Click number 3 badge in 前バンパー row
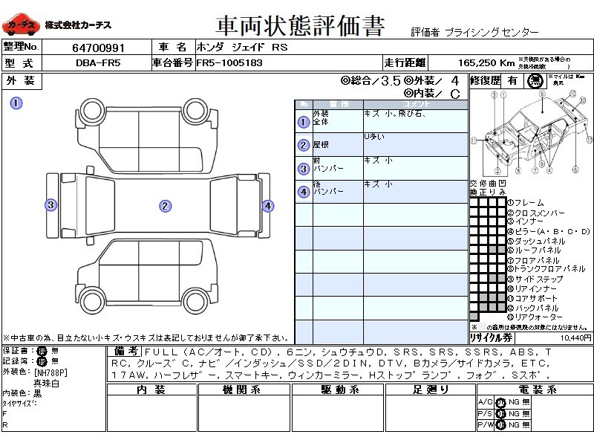 point(303,169)
